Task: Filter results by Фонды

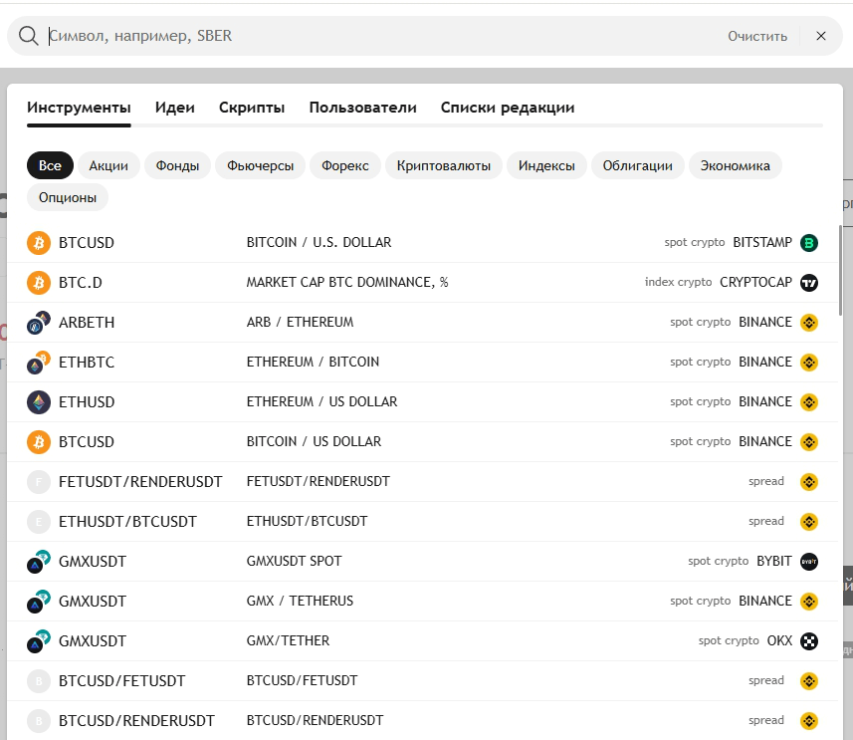Action: coord(177,165)
